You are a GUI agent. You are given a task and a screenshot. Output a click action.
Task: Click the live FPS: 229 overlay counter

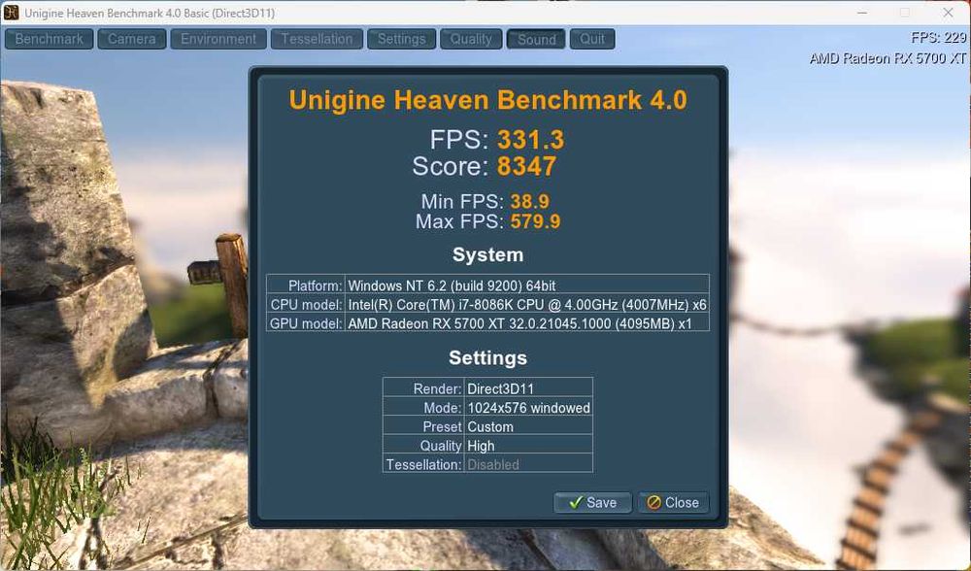tap(938, 38)
